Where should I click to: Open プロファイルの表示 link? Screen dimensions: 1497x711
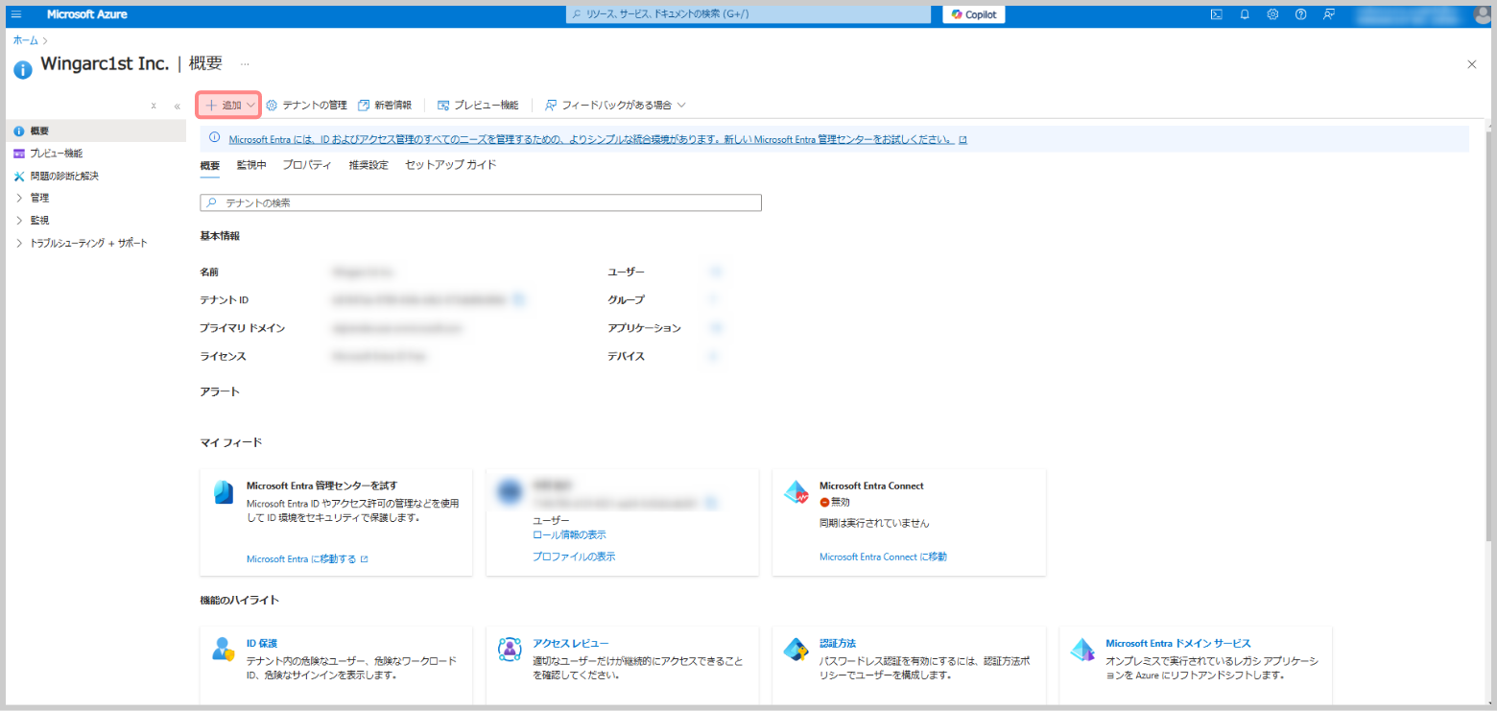[x=574, y=557]
